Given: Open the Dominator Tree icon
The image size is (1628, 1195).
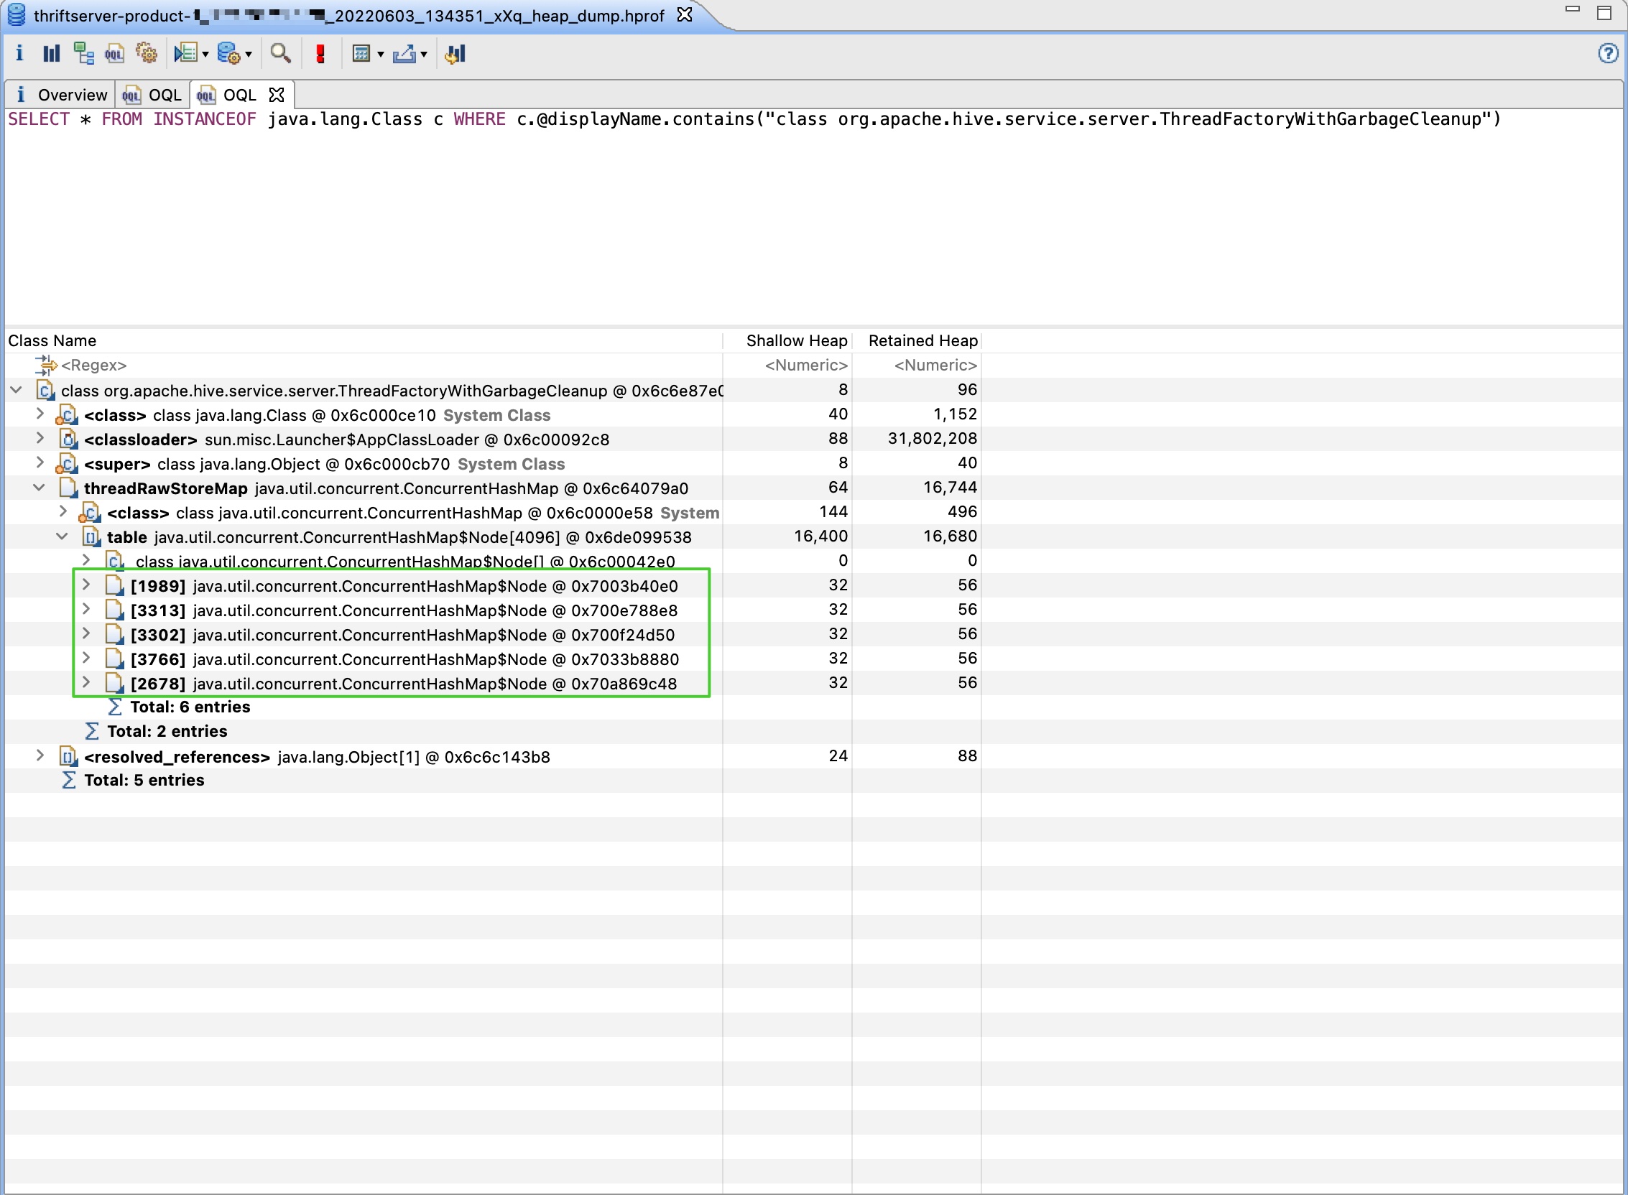Looking at the screenshot, I should point(84,54).
